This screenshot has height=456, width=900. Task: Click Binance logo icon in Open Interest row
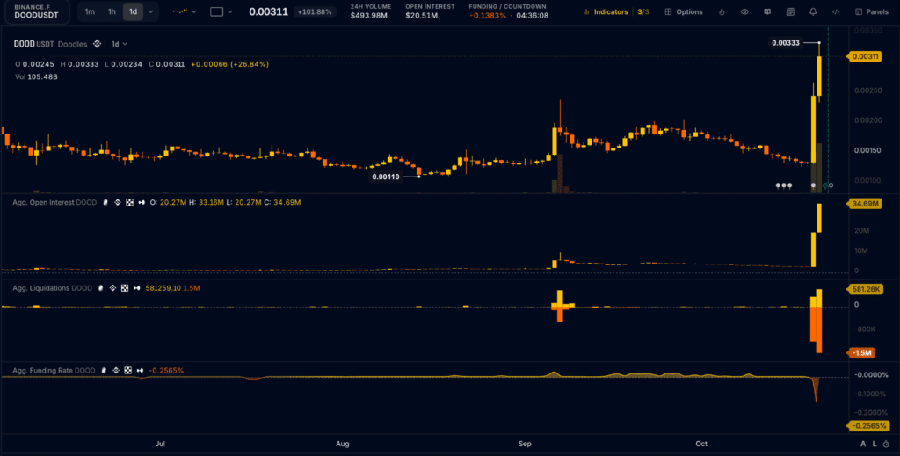[x=118, y=202]
